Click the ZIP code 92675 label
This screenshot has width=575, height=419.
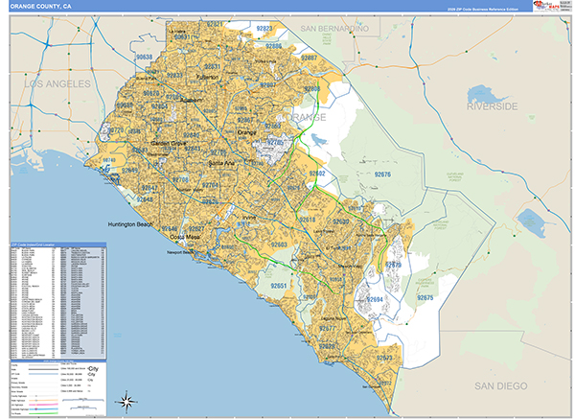pos(425,298)
